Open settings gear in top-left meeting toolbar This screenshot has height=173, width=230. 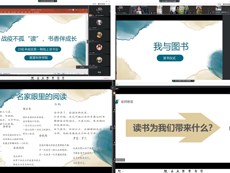[63, 77]
